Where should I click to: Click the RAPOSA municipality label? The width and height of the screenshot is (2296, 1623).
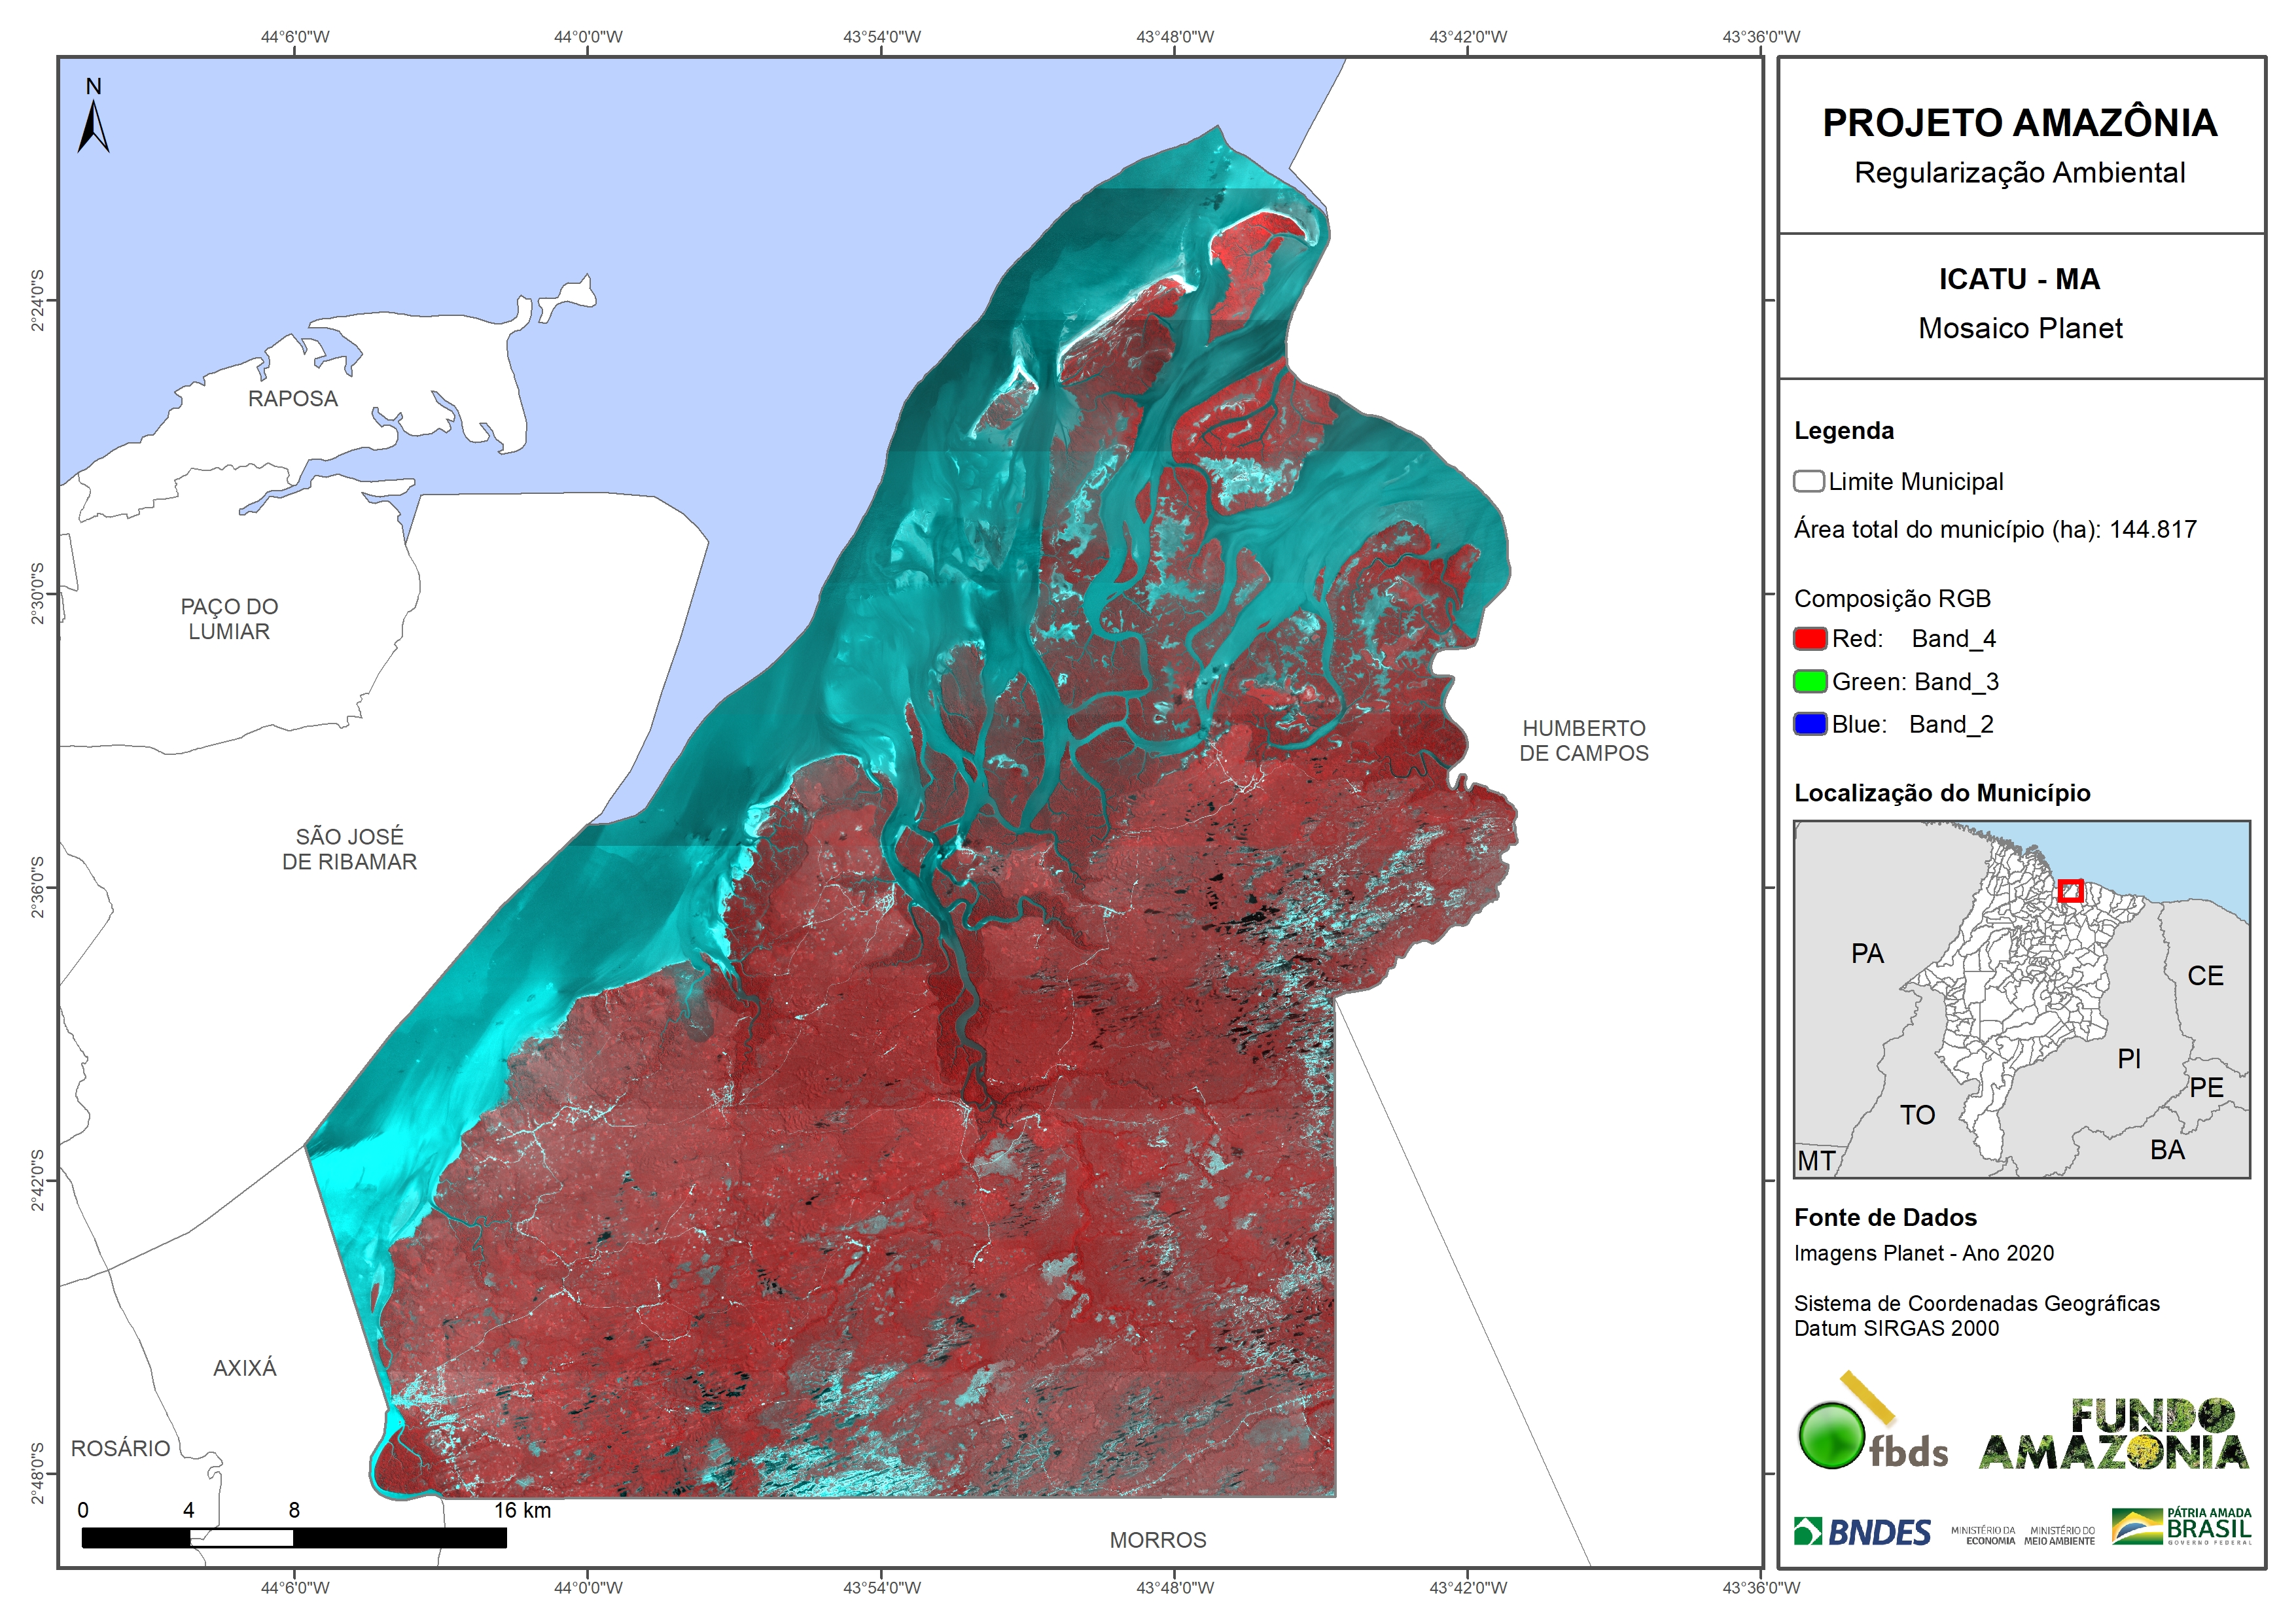[x=293, y=398]
